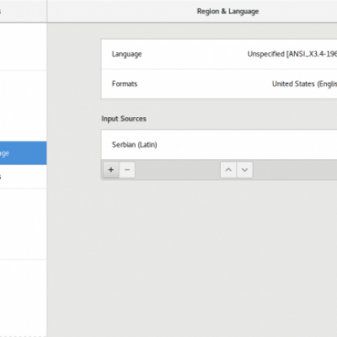Open the Formats setting row
This screenshot has height=337, width=337.
(x=219, y=83)
